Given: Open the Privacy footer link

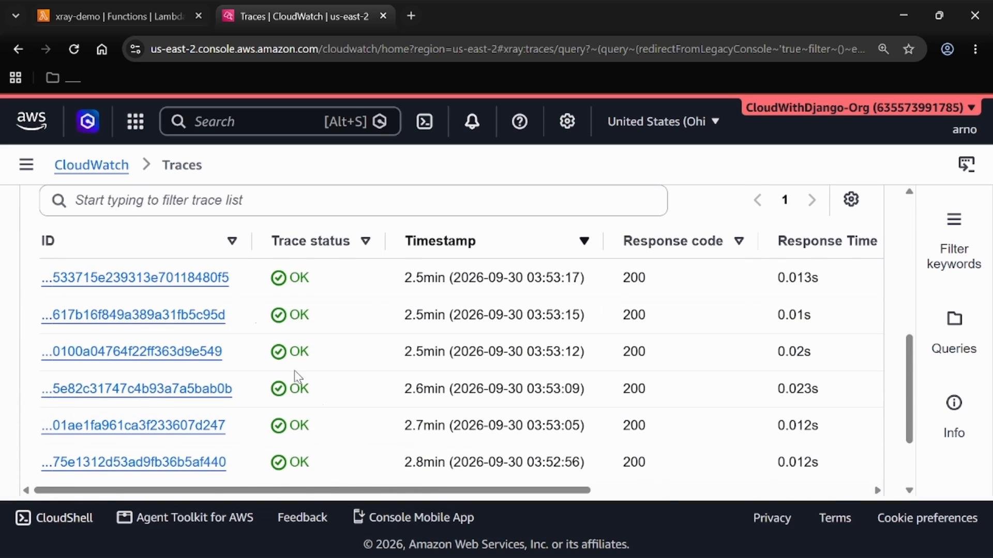Looking at the screenshot, I should pyautogui.click(x=772, y=518).
